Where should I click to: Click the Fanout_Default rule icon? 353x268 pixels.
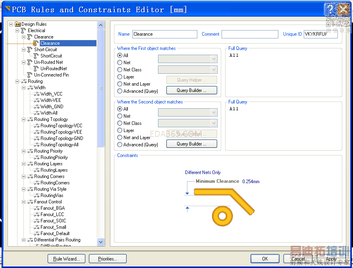coord(37,234)
